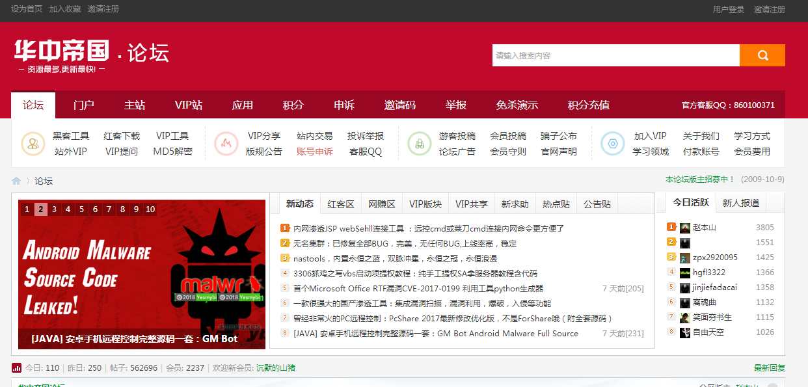808x387 pixels.
Task: Open the 免杀演示 navigation item
Action: point(517,105)
